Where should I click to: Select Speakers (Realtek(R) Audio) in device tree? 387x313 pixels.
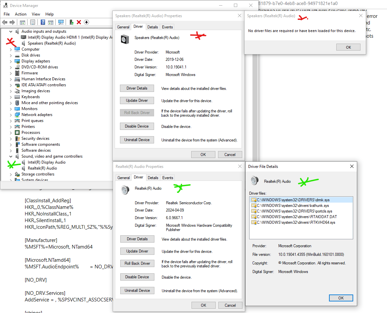[x=52, y=43]
